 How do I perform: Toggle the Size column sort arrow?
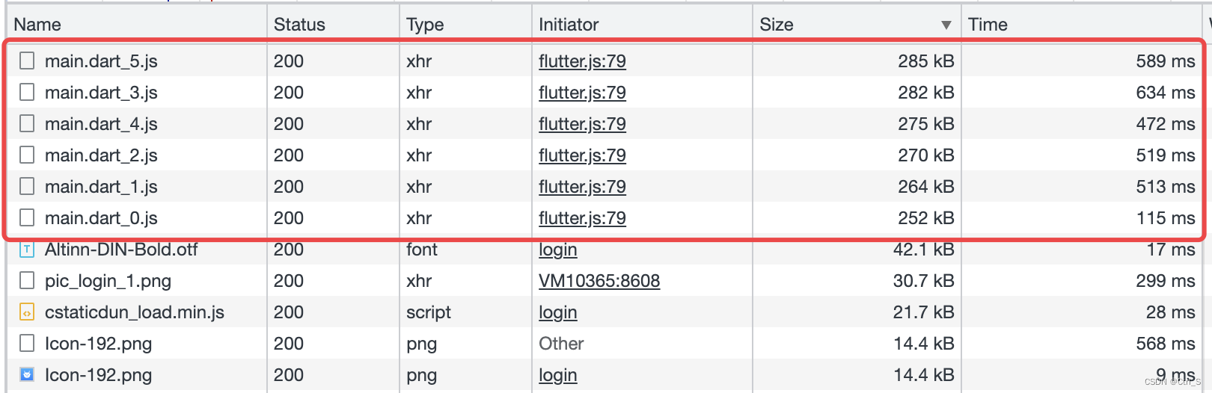[946, 25]
